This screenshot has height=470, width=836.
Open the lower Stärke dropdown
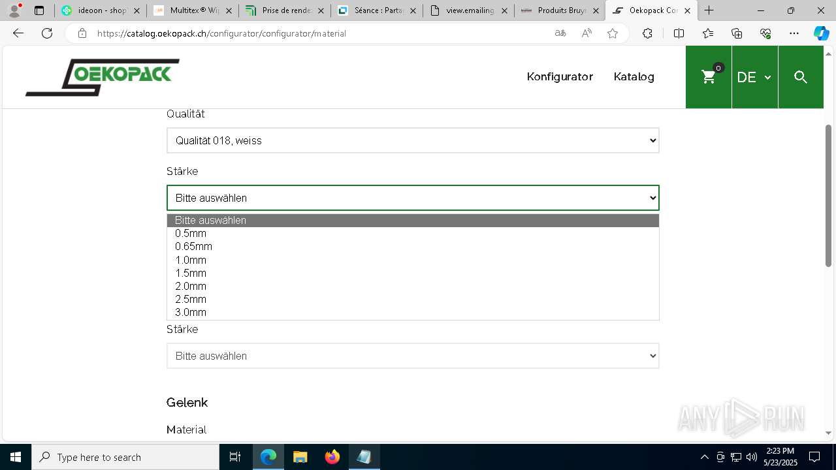point(413,356)
